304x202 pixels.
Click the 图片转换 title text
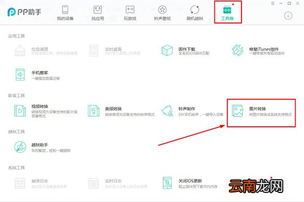pos(257,109)
